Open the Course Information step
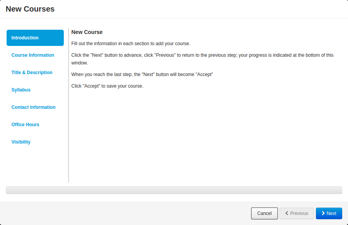This screenshot has height=225, width=348. pos(33,55)
